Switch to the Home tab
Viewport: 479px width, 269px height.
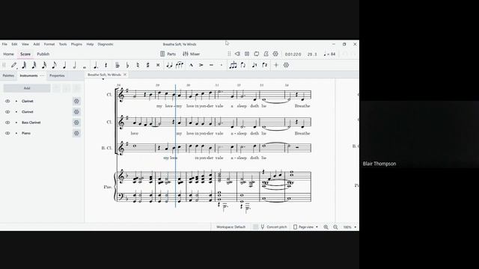(x=8, y=54)
